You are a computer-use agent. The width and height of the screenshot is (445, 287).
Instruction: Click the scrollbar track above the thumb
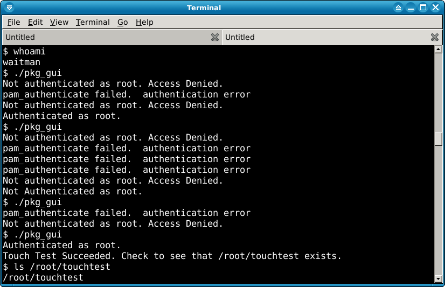[438, 92]
